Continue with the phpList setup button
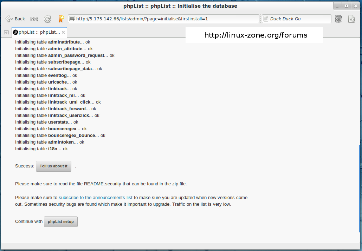The image size is (362, 251). (61, 222)
